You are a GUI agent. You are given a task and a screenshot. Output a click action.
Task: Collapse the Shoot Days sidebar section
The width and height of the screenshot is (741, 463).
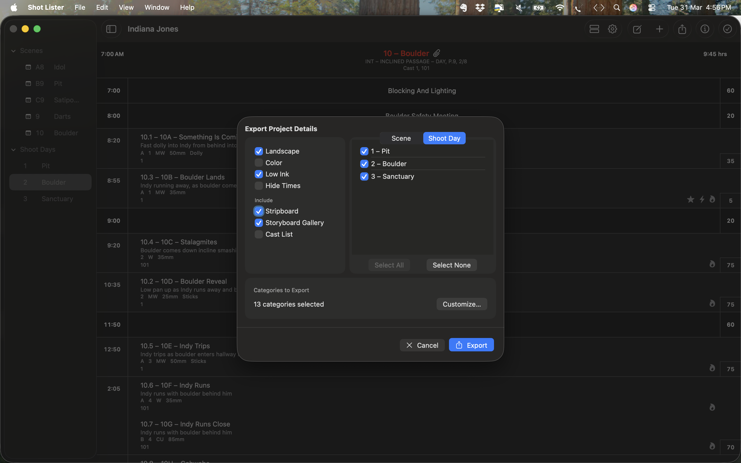(x=13, y=149)
